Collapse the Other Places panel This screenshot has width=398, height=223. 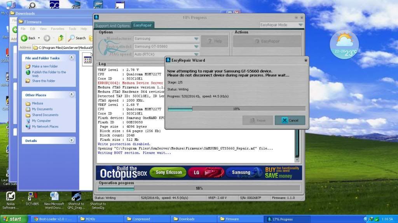coord(72,95)
